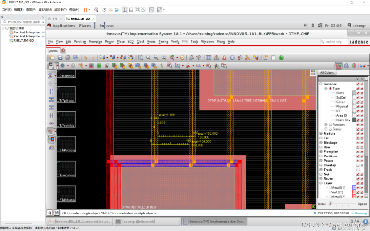Click the undo arrow icon
The width and height of the screenshot is (370, 231).
(85, 58)
